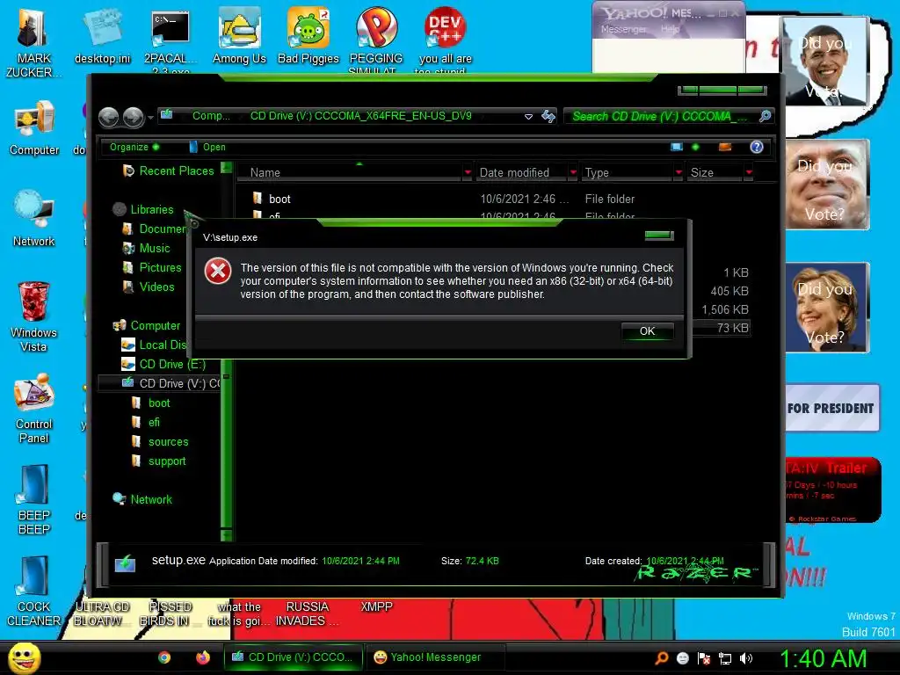
Task: Select Recent Places in the navigation pane
Action: click(169, 171)
